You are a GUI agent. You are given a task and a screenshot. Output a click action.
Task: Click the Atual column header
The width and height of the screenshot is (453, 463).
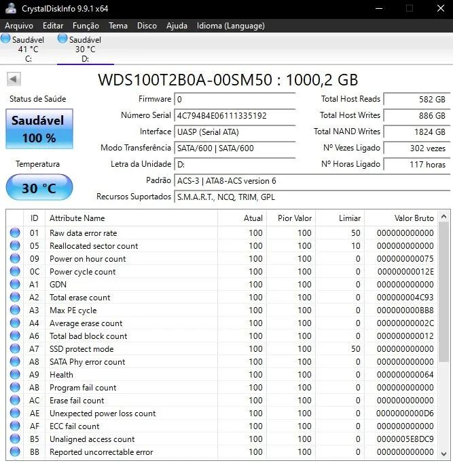pyautogui.click(x=242, y=218)
